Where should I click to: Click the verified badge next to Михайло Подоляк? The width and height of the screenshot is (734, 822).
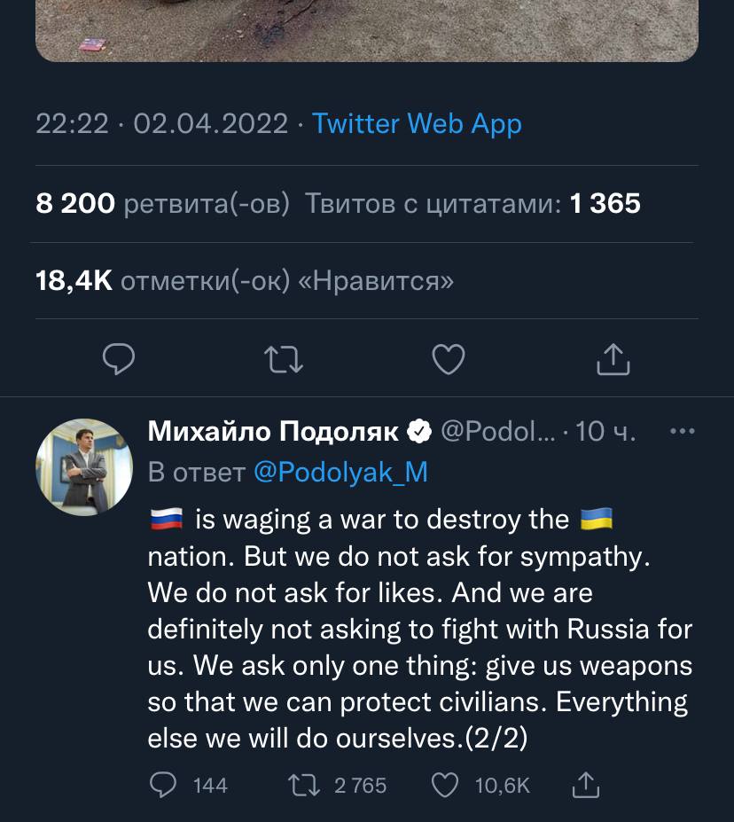419,432
